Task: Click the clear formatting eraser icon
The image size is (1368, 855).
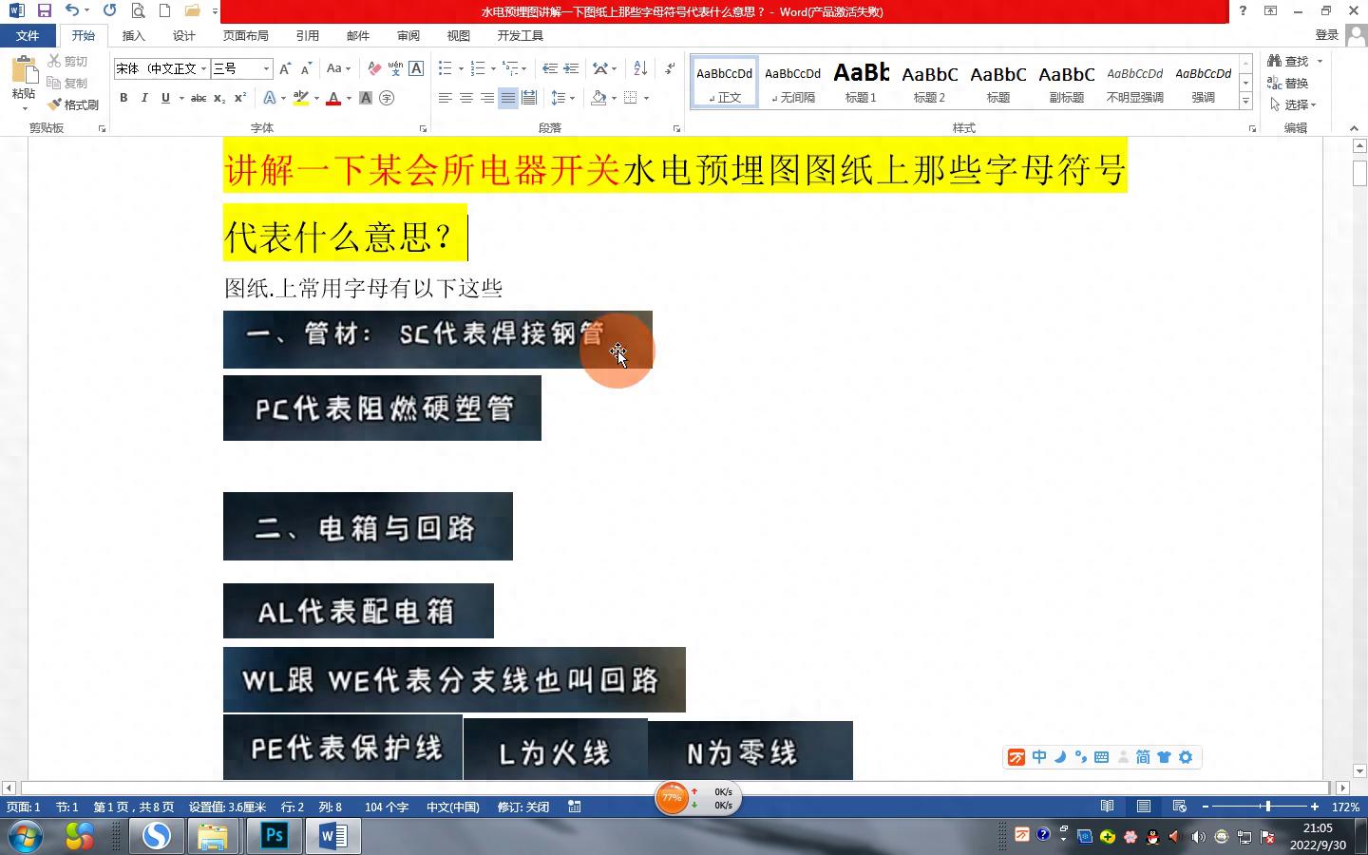Action: point(374,68)
